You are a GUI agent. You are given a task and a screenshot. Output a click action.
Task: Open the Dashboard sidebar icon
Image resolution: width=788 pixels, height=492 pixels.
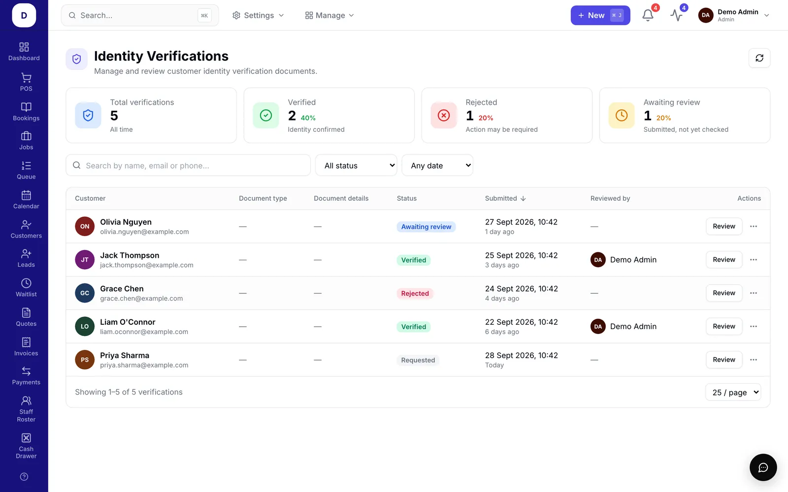(24, 52)
